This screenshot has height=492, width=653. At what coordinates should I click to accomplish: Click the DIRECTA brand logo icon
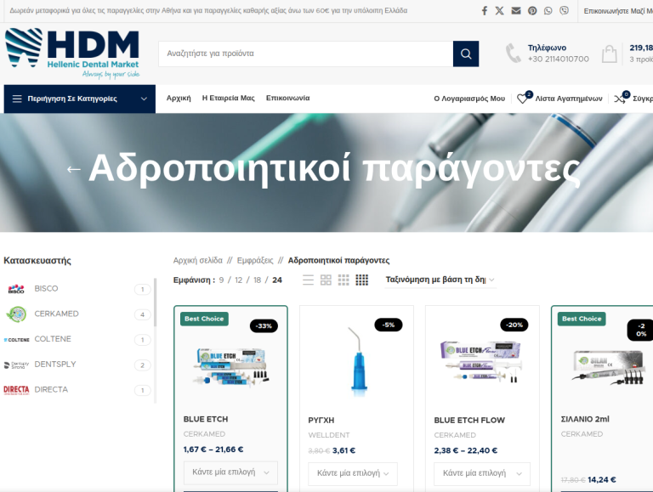[x=16, y=390]
